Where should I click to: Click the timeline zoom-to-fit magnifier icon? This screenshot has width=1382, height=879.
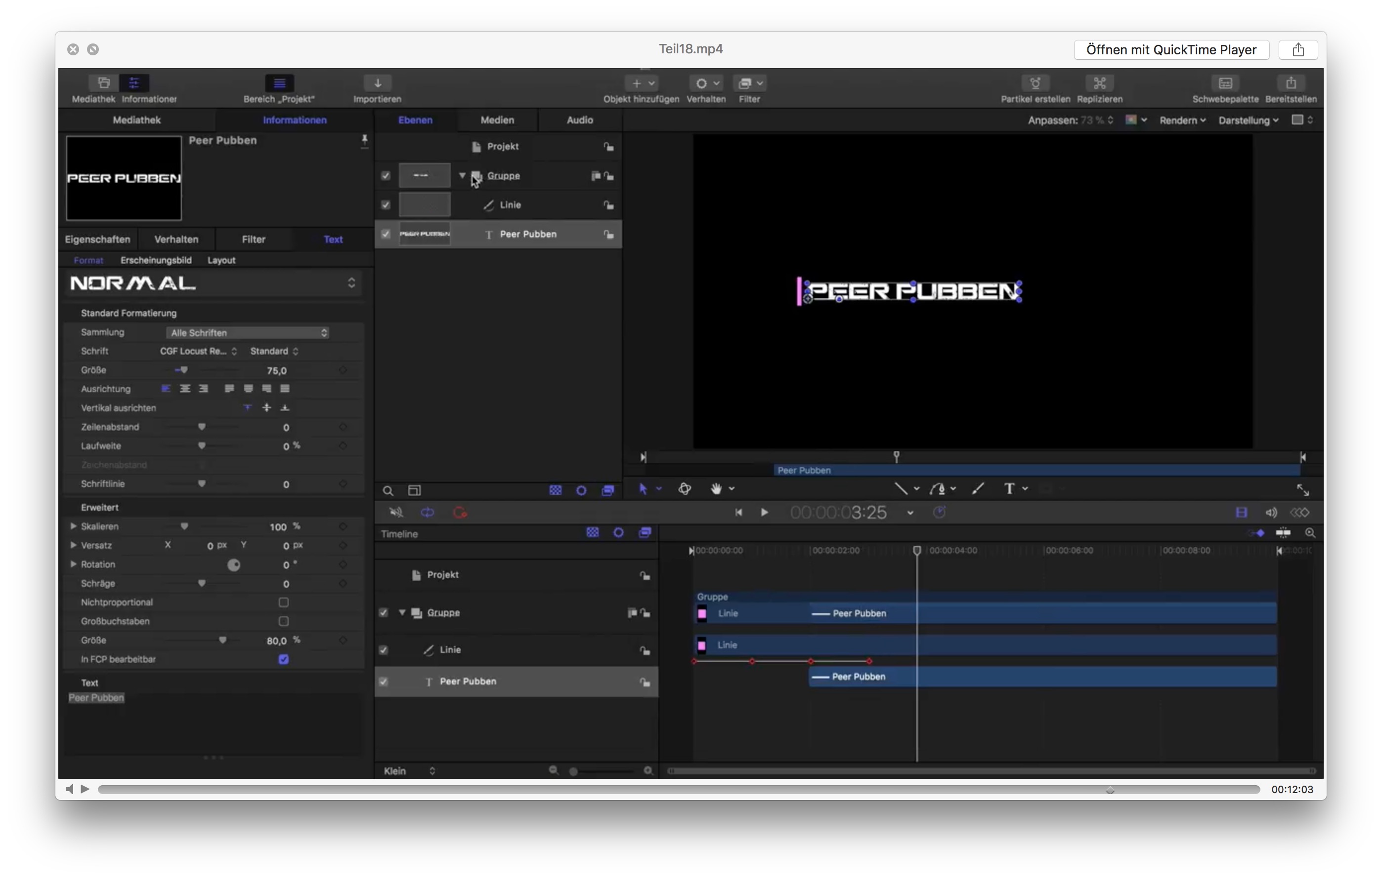point(1310,533)
